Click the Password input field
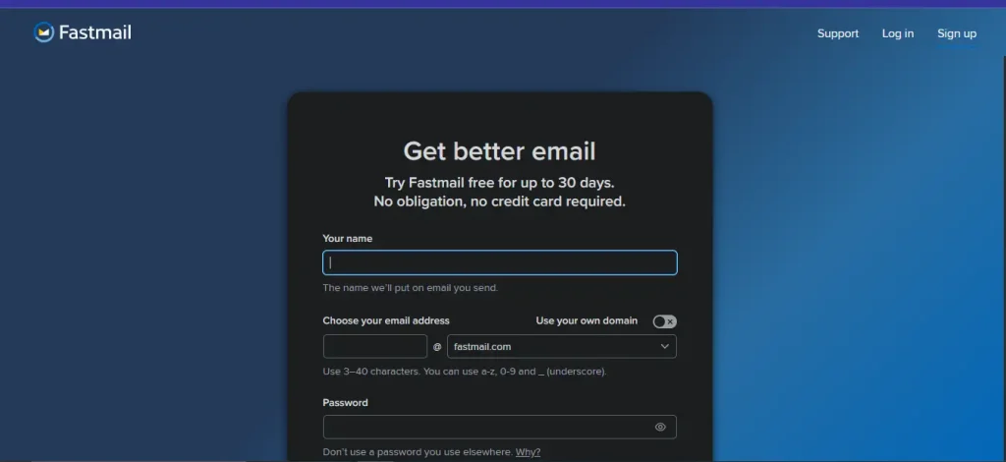The height and width of the screenshot is (462, 1006). point(500,427)
